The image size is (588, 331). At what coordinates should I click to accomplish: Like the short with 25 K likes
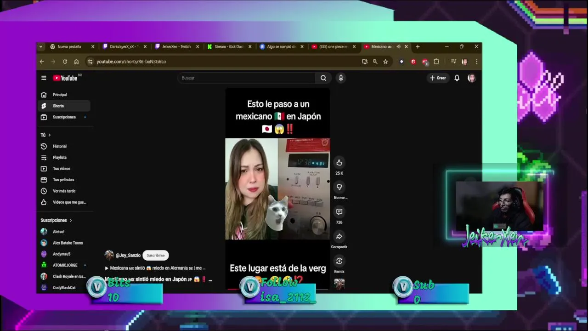point(339,163)
